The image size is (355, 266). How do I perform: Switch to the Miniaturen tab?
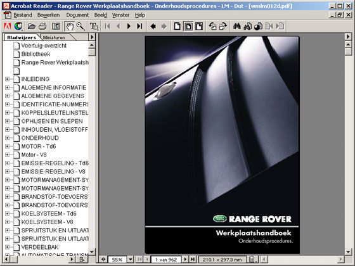point(54,37)
